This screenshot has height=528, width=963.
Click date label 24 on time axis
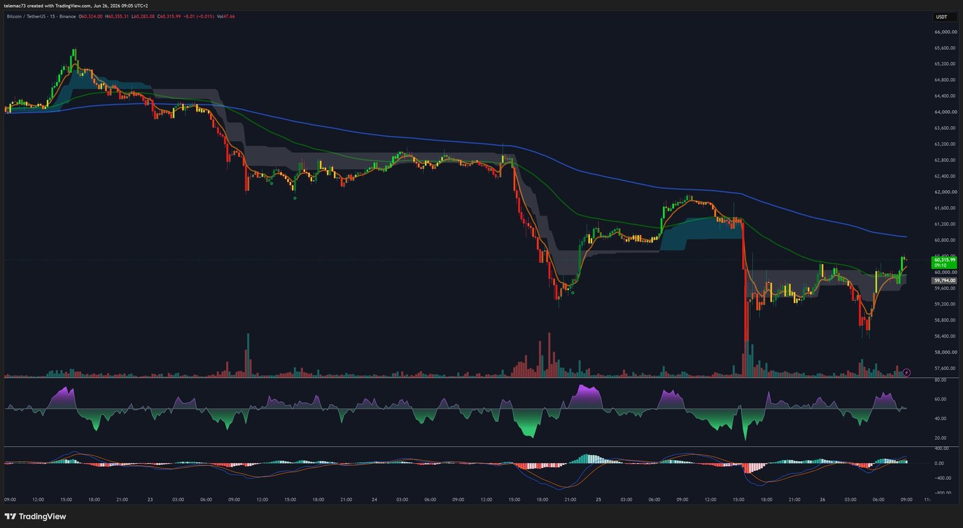374,500
